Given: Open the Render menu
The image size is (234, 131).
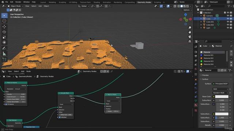Looking at the screenshot, I should click(18, 2).
